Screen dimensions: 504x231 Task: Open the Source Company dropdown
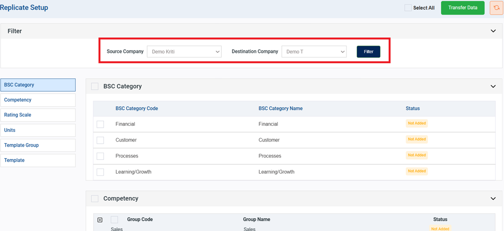click(184, 52)
